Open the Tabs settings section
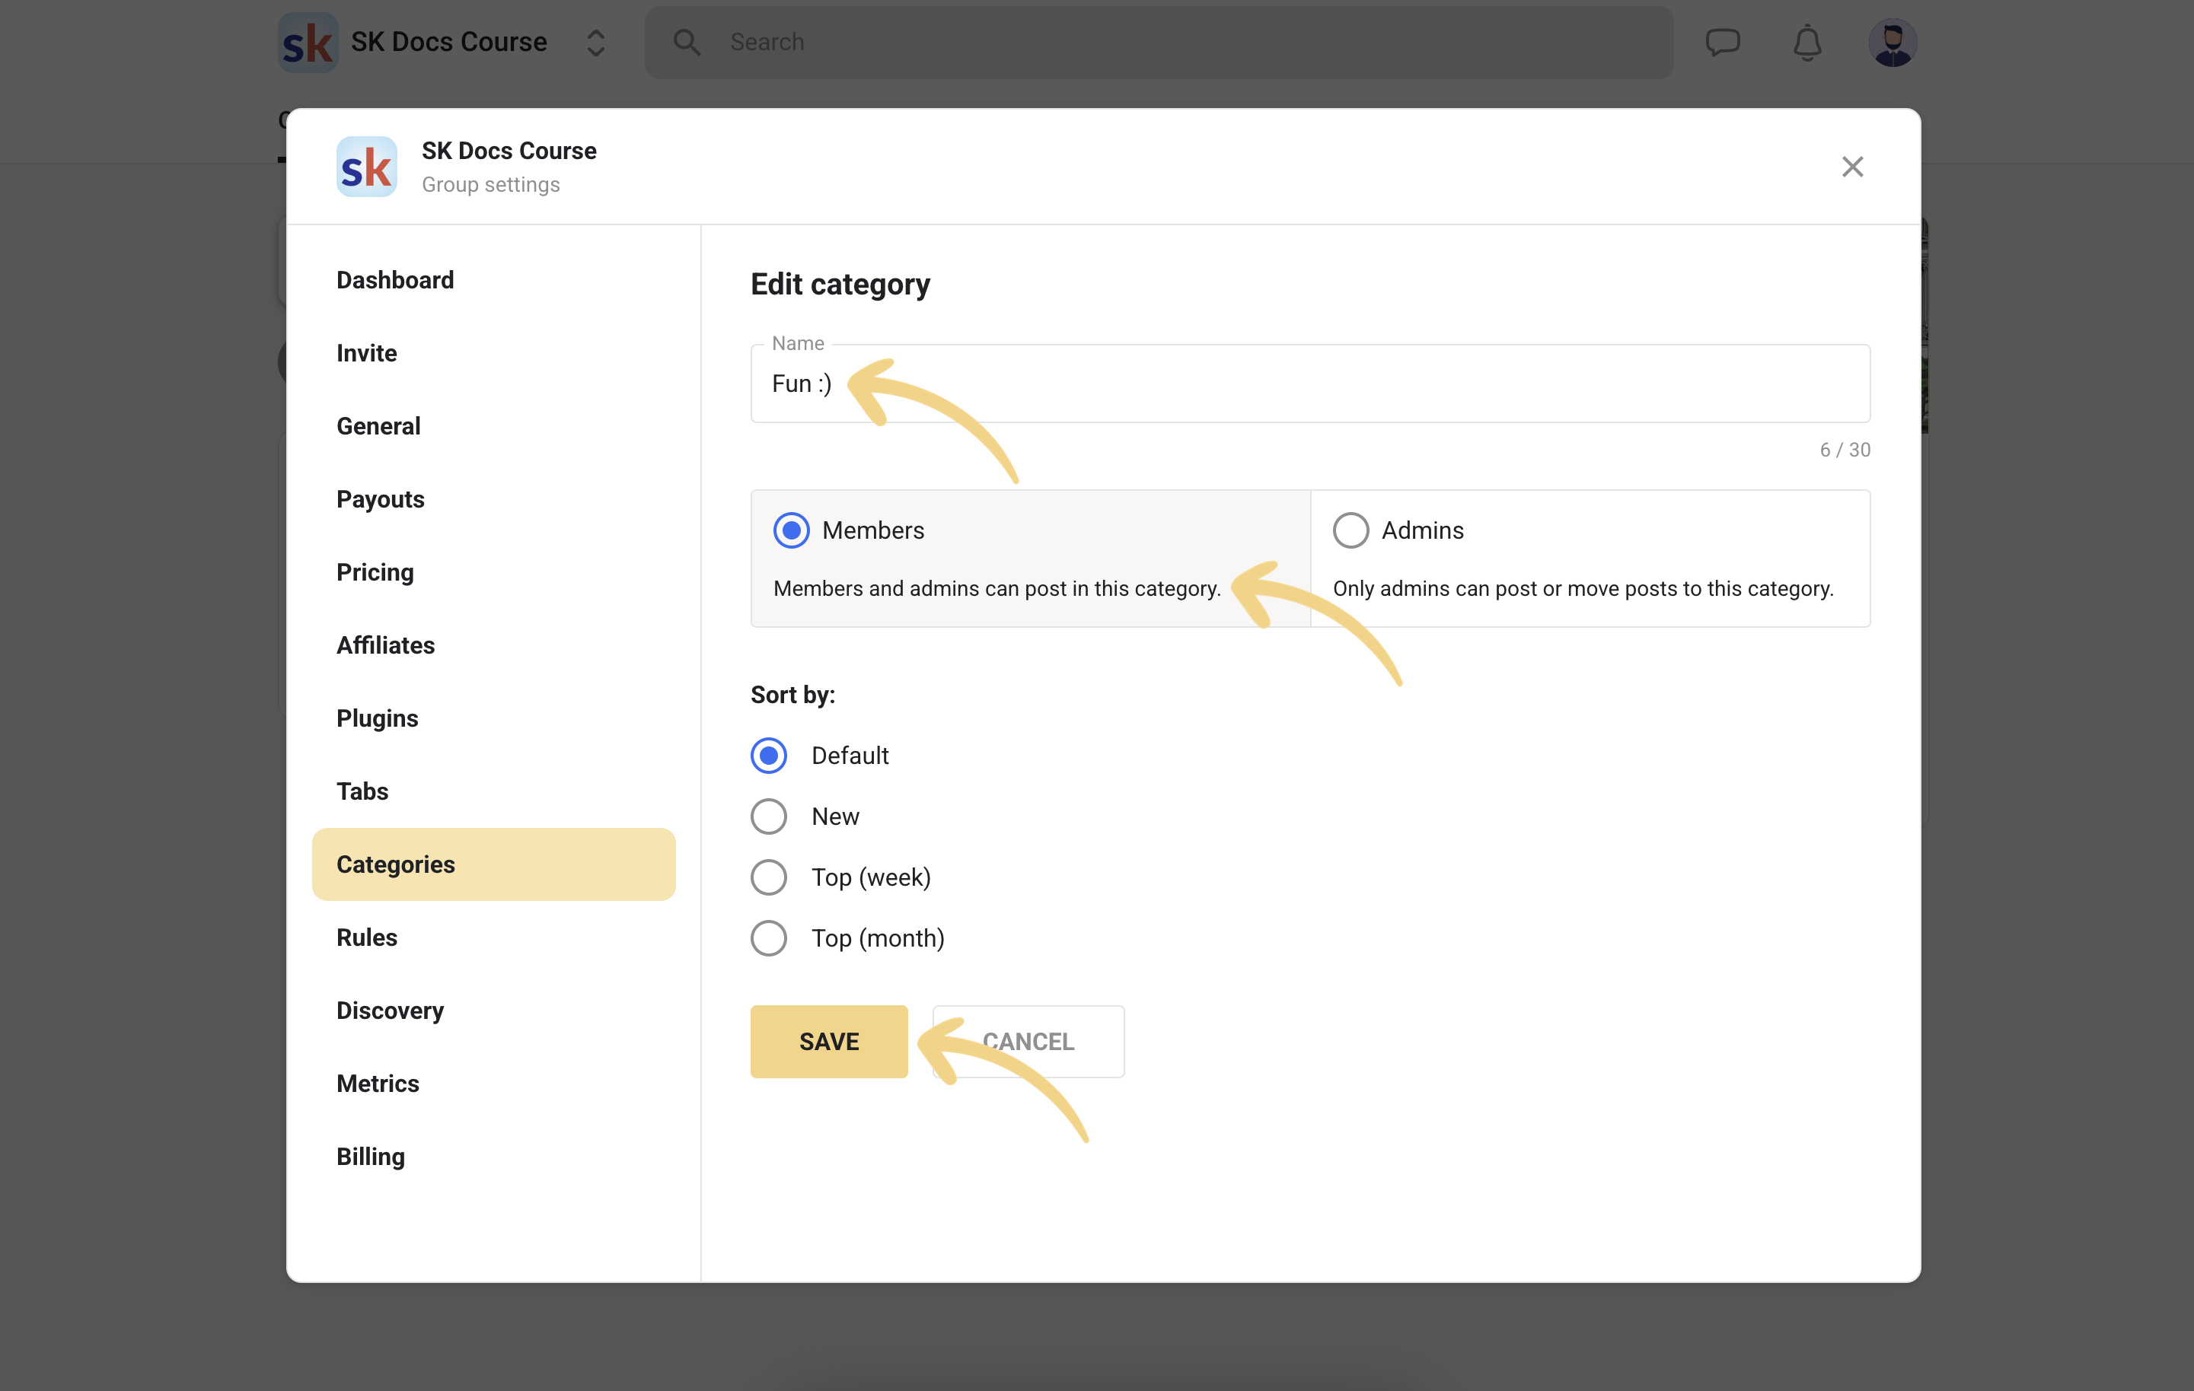The height and width of the screenshot is (1391, 2194). [x=493, y=791]
